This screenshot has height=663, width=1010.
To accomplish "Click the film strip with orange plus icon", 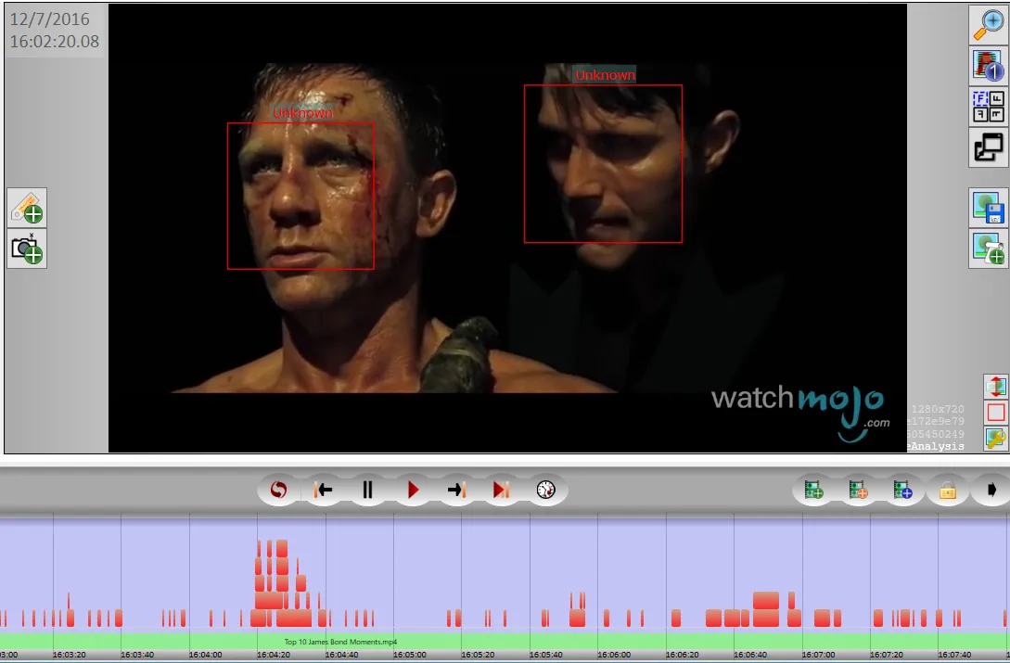I will point(858,491).
